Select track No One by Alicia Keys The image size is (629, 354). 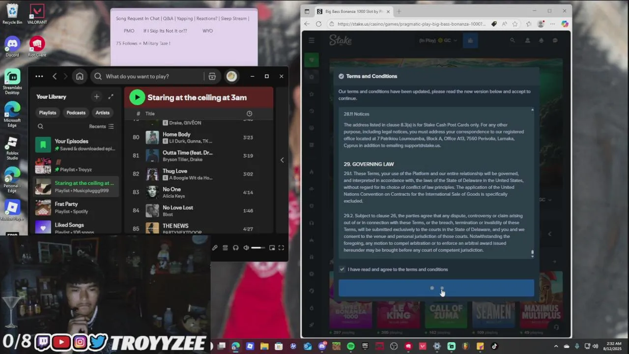[x=199, y=192]
